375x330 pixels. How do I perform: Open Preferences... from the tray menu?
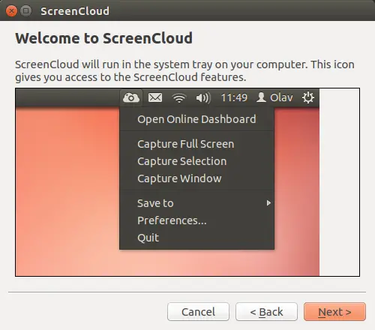[x=196, y=220]
